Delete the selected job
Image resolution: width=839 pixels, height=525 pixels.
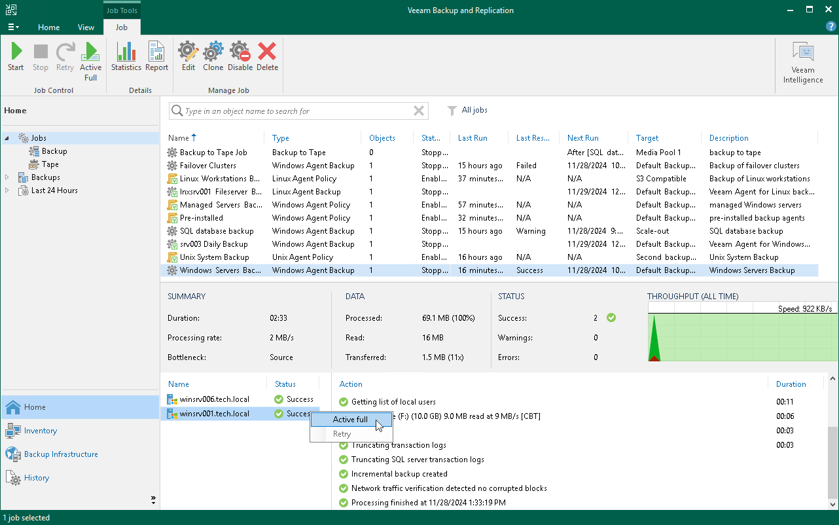[267, 57]
